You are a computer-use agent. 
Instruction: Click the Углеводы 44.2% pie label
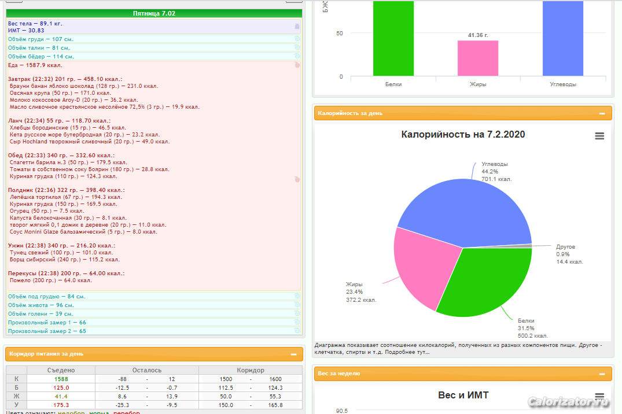click(496, 171)
